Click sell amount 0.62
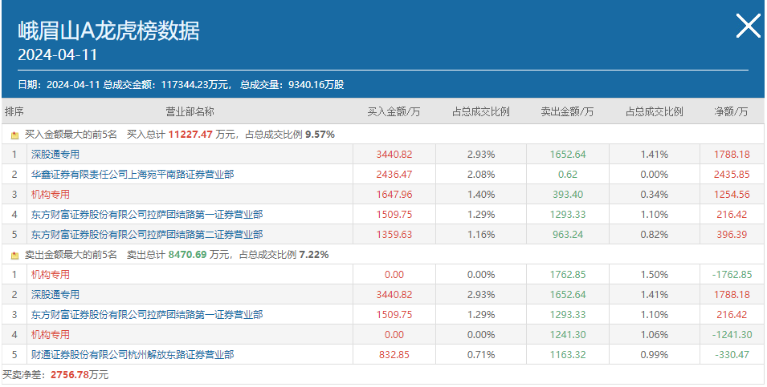Screen dimensions: 767x387 568,175
